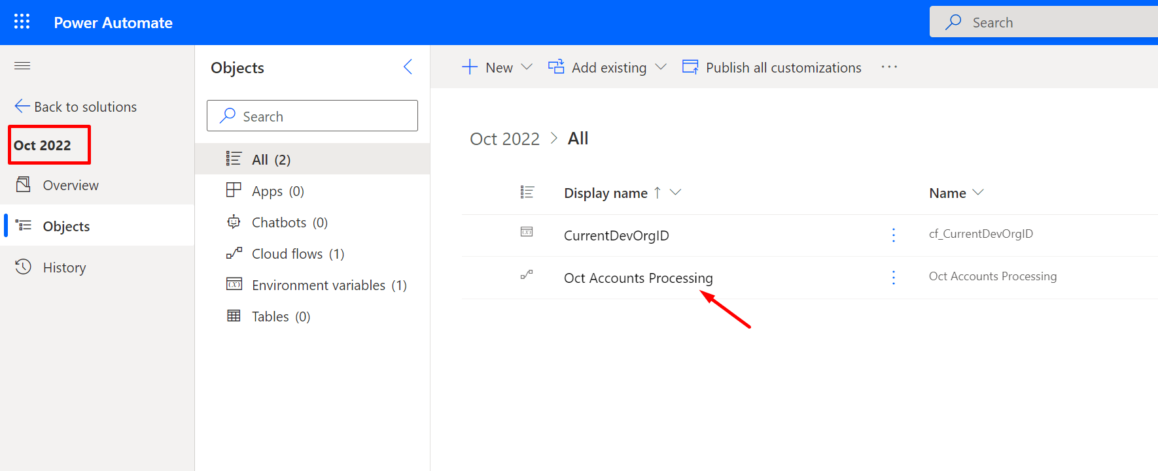
Task: Click the Apps grid icon
Action: tap(234, 189)
